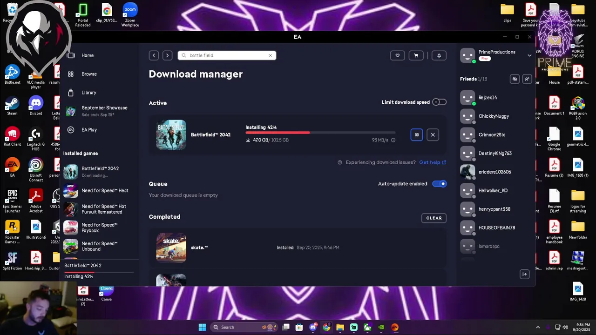Click the download speed info icon

pos(393,140)
